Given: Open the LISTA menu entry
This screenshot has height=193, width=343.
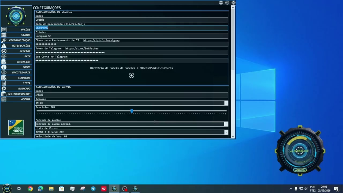Looking at the screenshot, I should coord(16,83).
